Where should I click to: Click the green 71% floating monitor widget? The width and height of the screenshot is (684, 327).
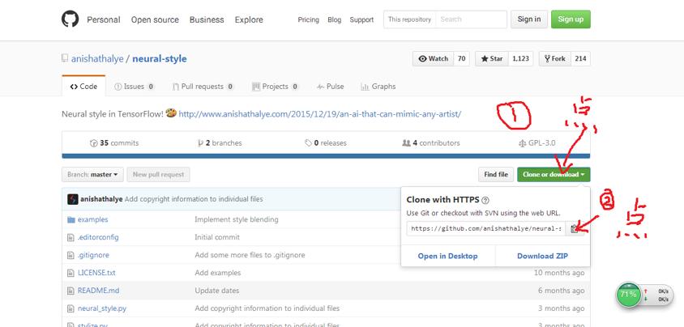pos(629,295)
